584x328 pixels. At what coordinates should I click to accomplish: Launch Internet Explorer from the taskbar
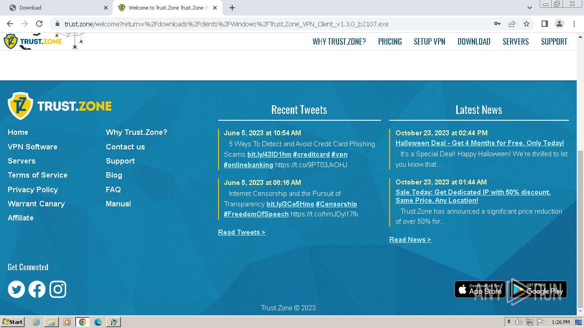pos(36,322)
